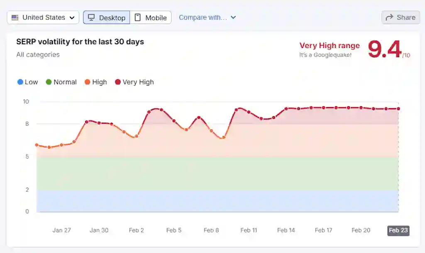Switch to the Mobile tab
This screenshot has height=253, width=425.
[151, 17]
